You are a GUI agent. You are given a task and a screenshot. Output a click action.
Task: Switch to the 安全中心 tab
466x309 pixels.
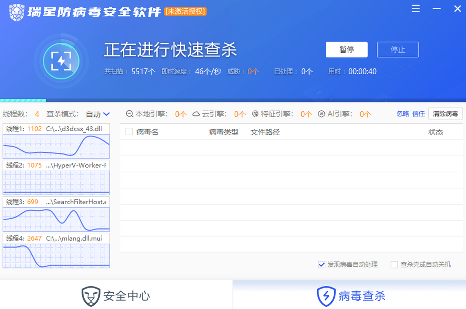point(116,295)
